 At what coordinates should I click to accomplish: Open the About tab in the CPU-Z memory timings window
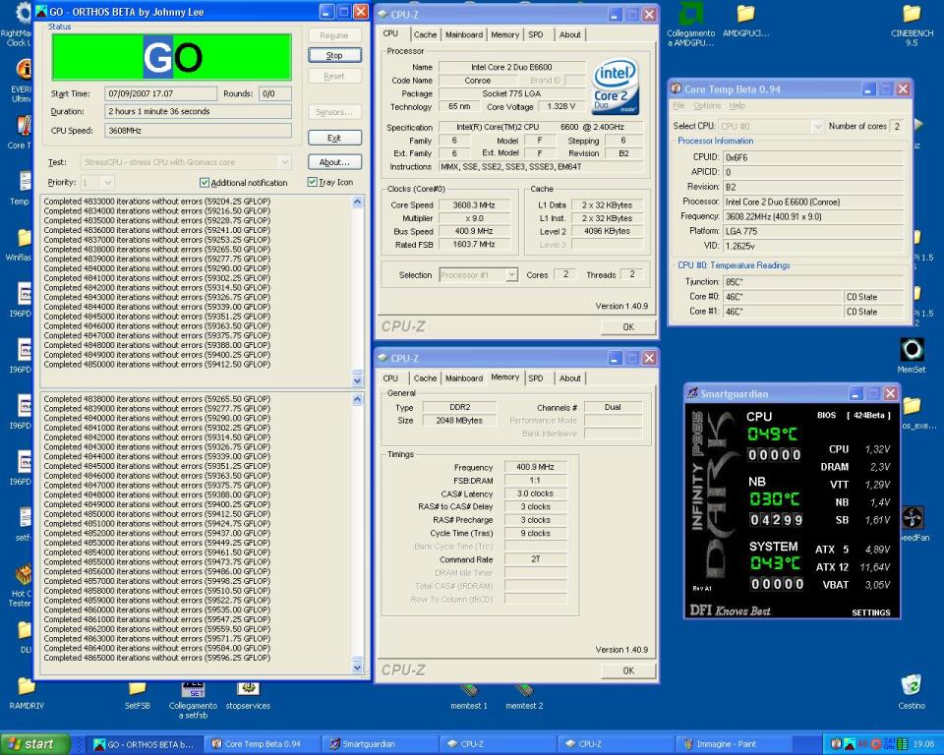(x=569, y=378)
